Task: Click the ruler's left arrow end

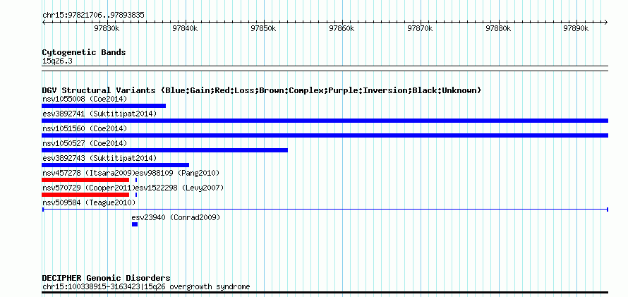Action: [44, 23]
